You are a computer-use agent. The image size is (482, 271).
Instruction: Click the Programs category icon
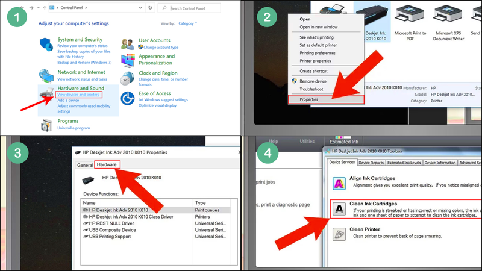46,125
